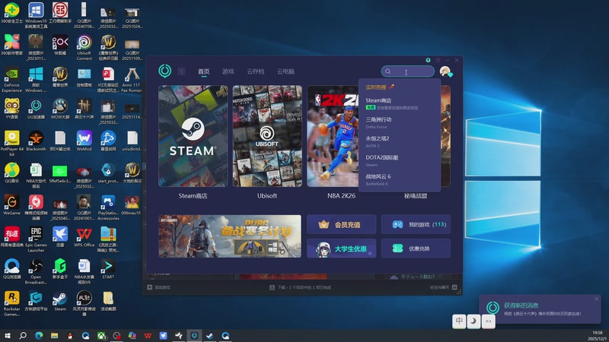Focus the game search input field
The width and height of the screenshot is (609, 342).
(x=408, y=71)
